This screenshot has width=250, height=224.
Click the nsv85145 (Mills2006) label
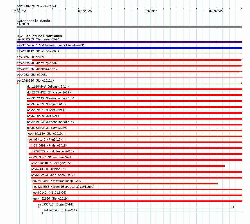click(x=50, y=193)
